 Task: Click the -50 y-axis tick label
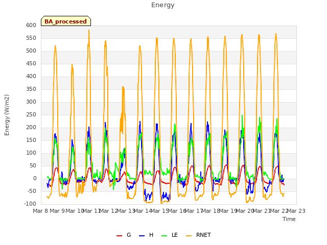(32, 191)
